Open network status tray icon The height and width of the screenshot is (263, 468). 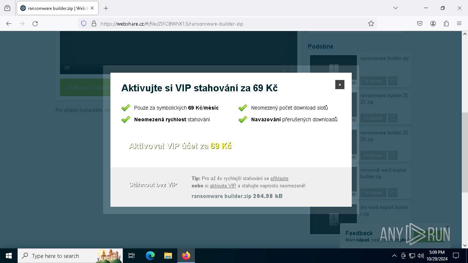point(412,256)
